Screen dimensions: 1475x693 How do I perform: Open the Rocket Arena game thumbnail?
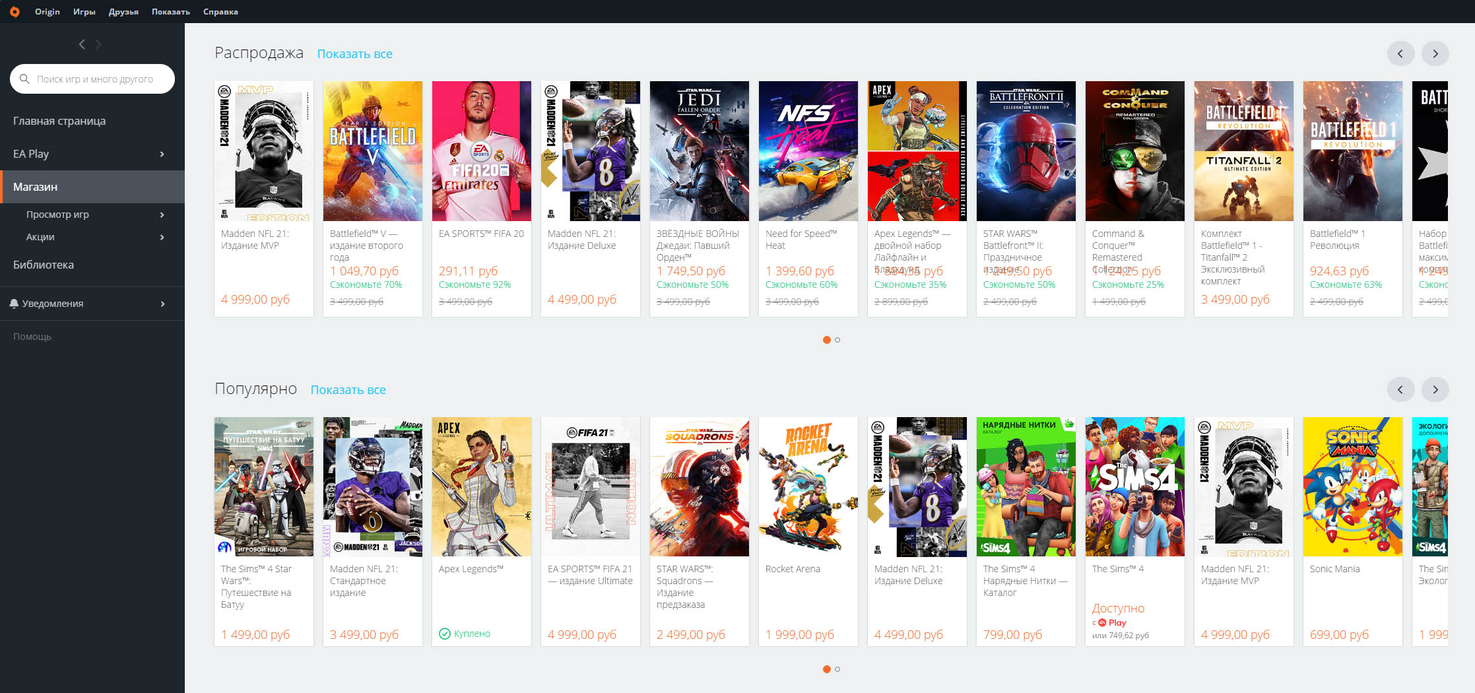[x=808, y=486]
